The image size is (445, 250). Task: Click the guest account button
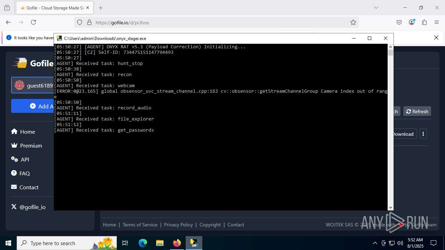33,85
